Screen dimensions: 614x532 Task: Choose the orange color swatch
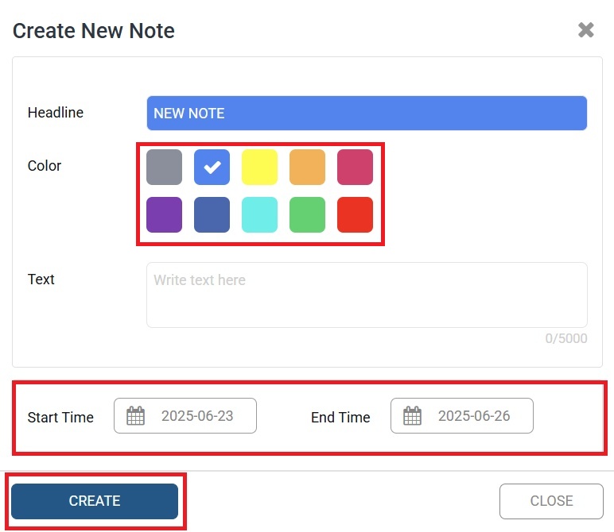[x=307, y=167]
